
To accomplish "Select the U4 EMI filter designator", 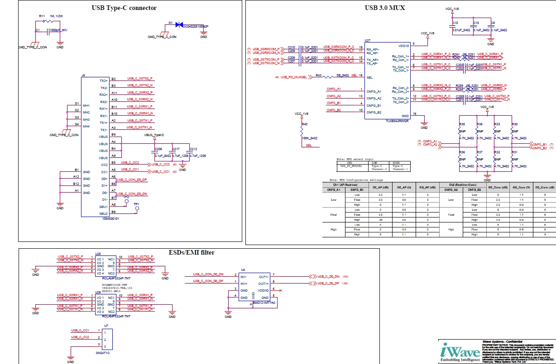I will [x=243, y=269].
